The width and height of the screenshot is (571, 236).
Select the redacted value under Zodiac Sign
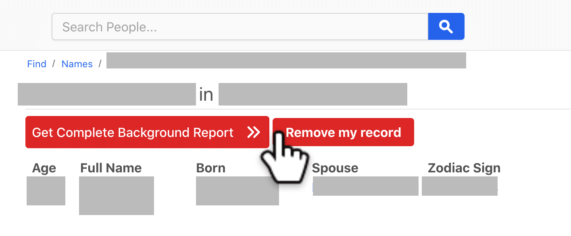459,186
